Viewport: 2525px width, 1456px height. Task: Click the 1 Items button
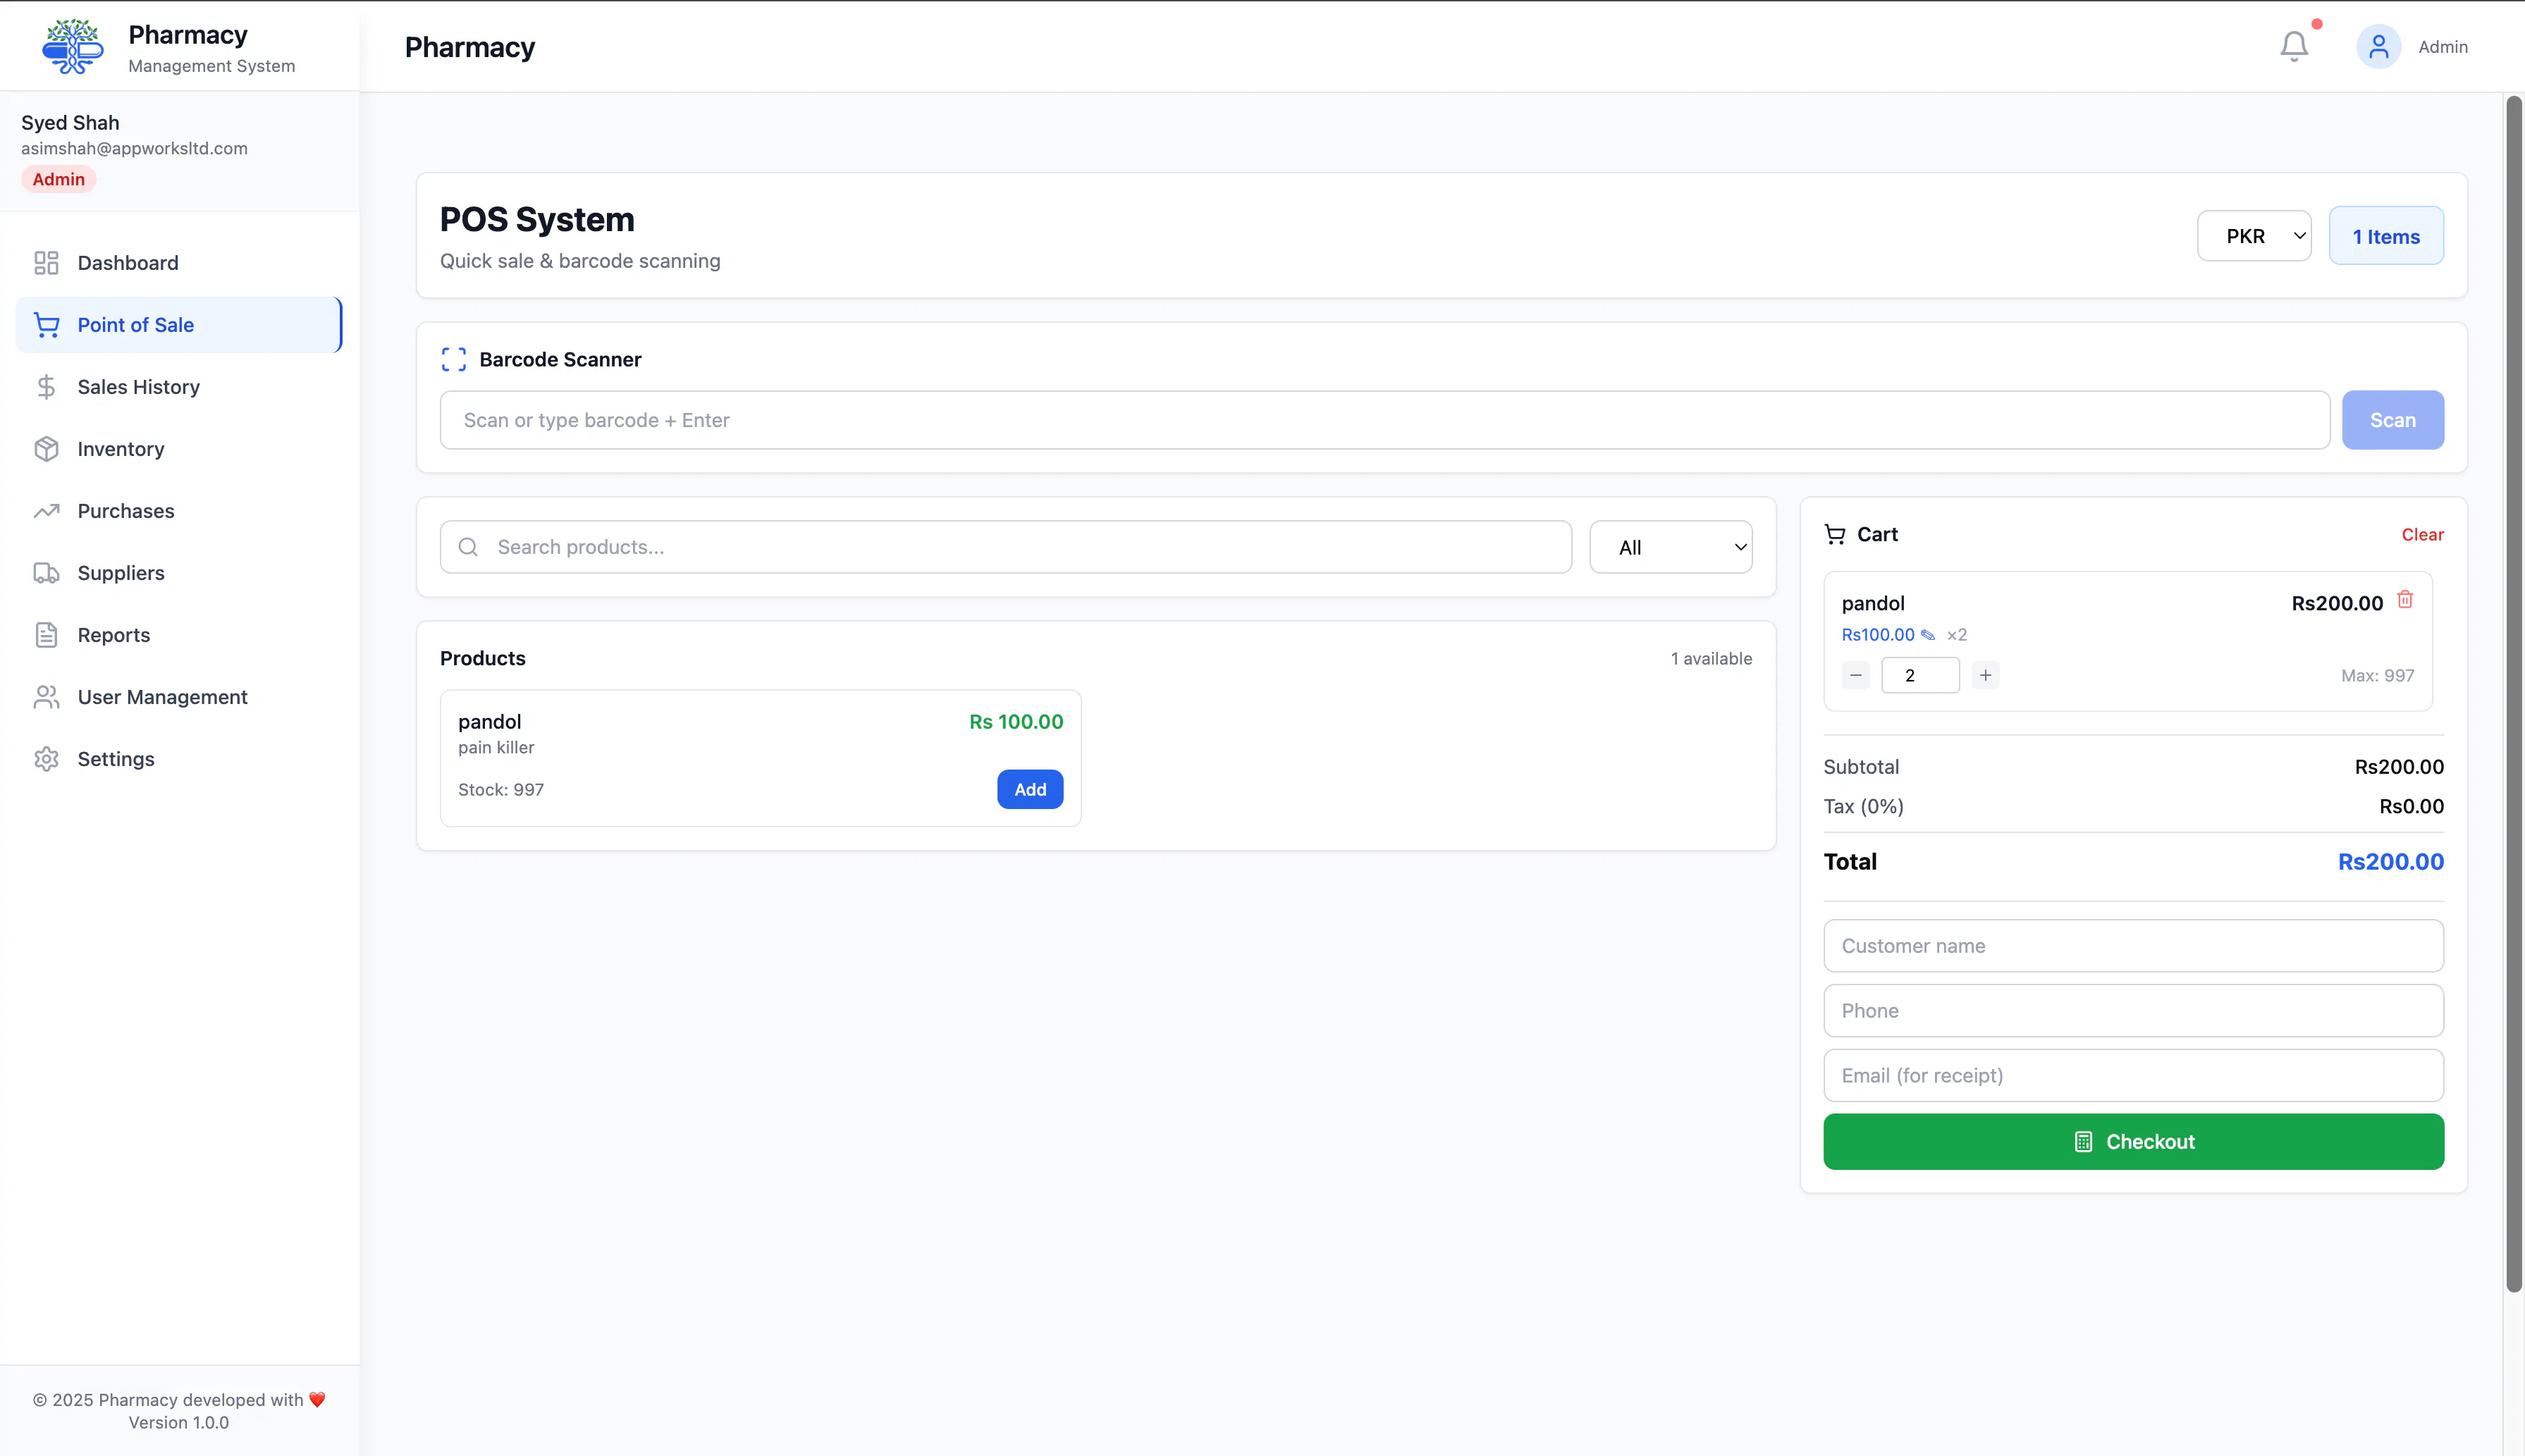pos(2386,236)
